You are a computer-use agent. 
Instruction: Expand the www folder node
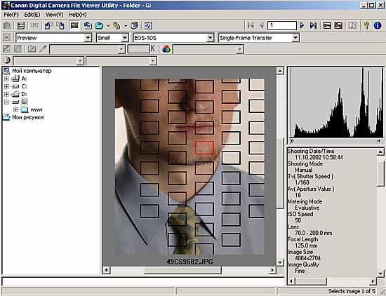click(x=15, y=109)
